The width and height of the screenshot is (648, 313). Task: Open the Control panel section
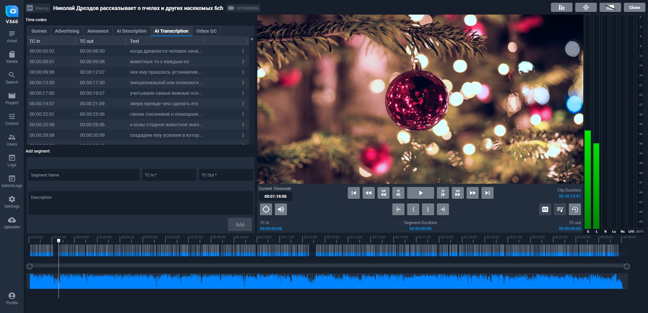point(12,119)
